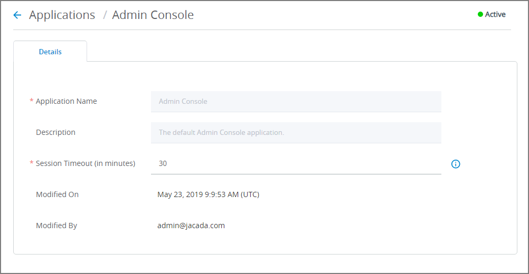Open Session Timeout info icon
529x274 pixels.
point(456,164)
